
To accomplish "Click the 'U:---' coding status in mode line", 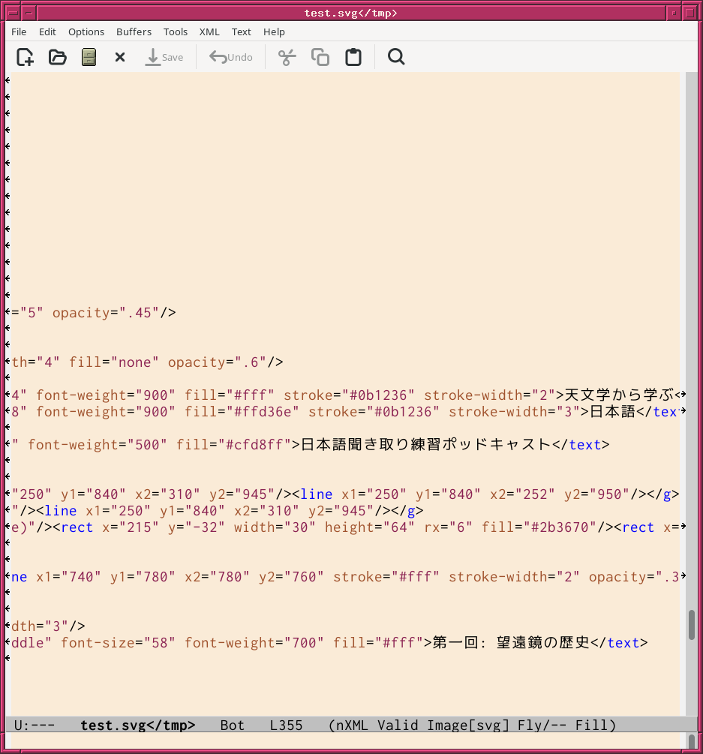I will 35,725.
